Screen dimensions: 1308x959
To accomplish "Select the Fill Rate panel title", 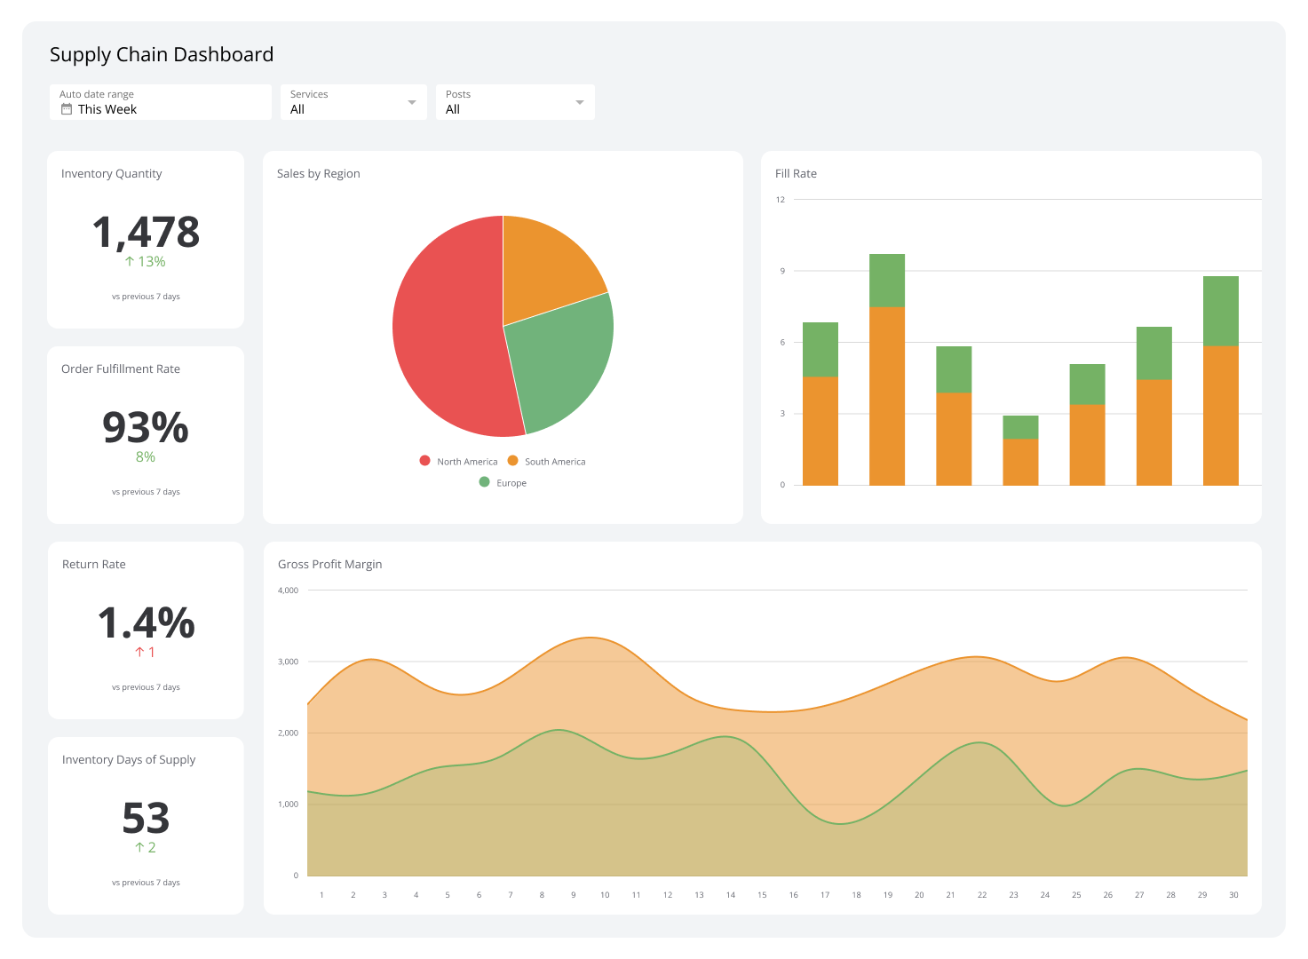I will point(796,173).
